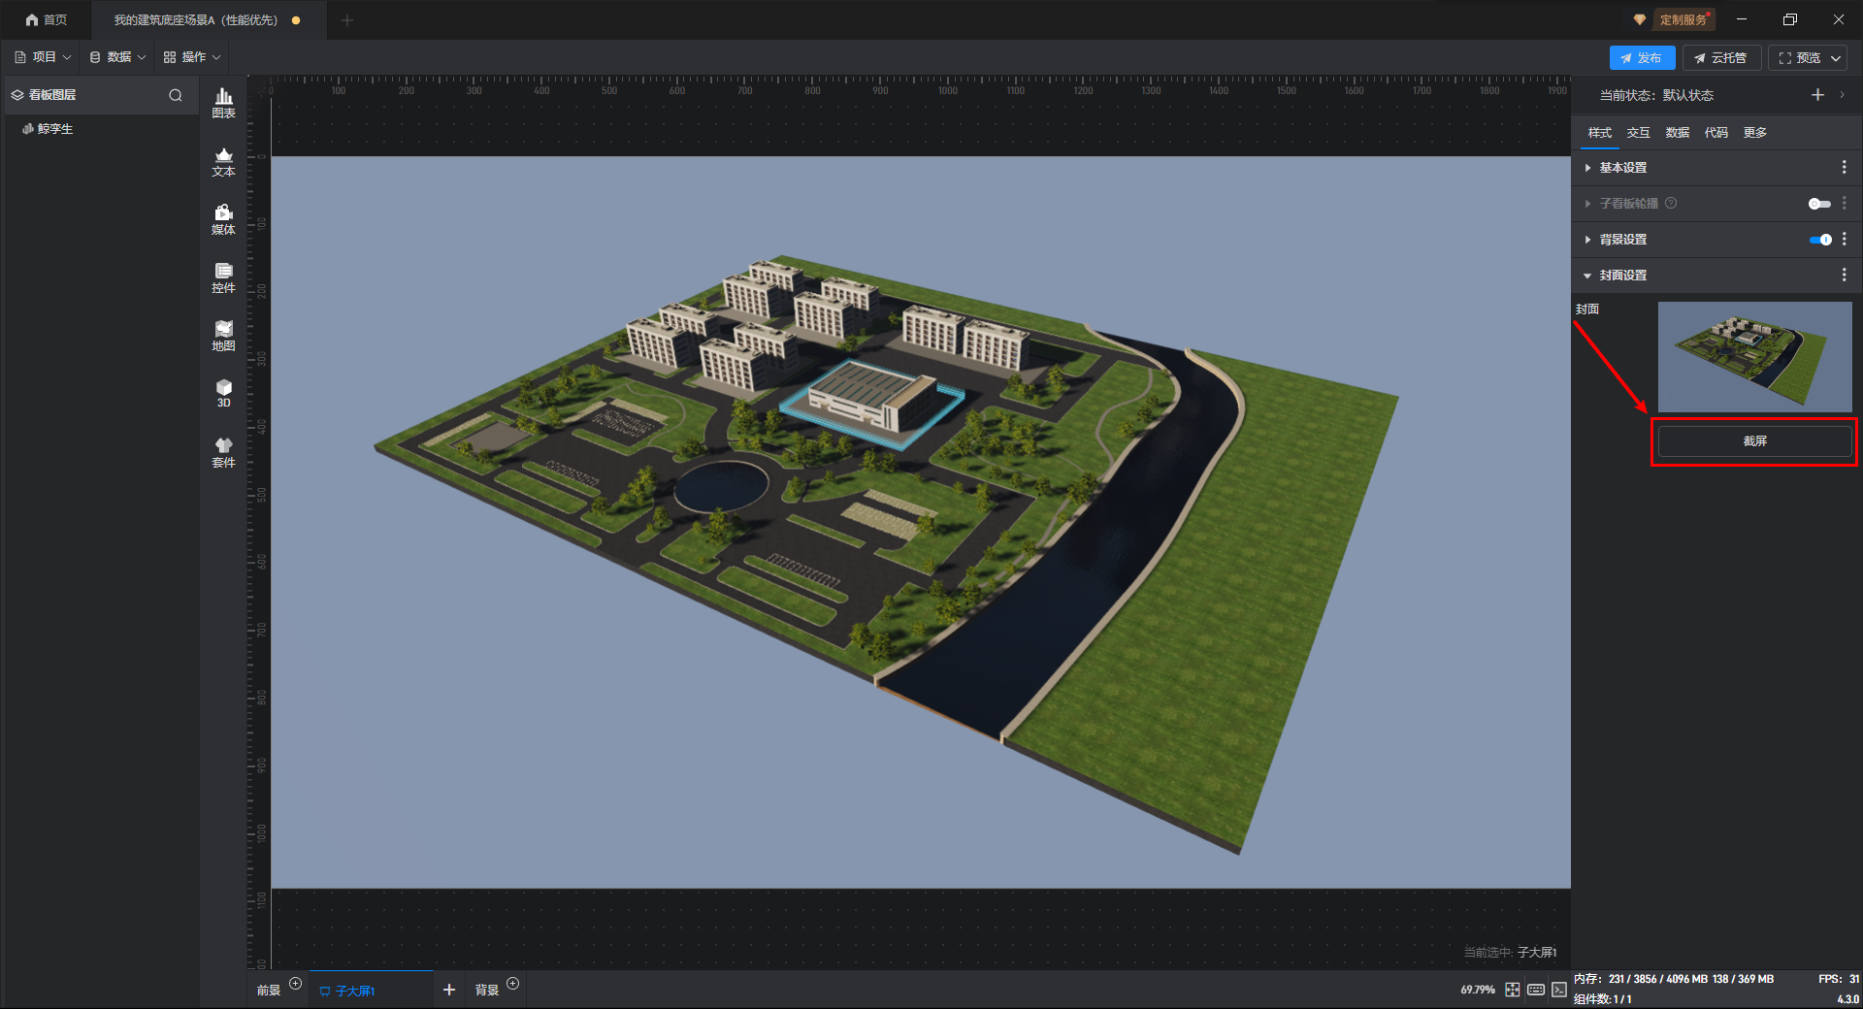Image resolution: width=1863 pixels, height=1009 pixels.
Task: Collapse the 封面设置 section
Action: click(x=1587, y=276)
